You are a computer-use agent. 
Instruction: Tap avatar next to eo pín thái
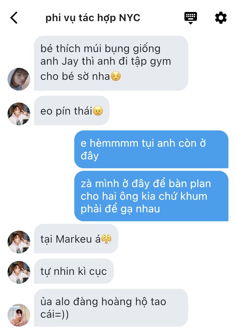(x=19, y=114)
